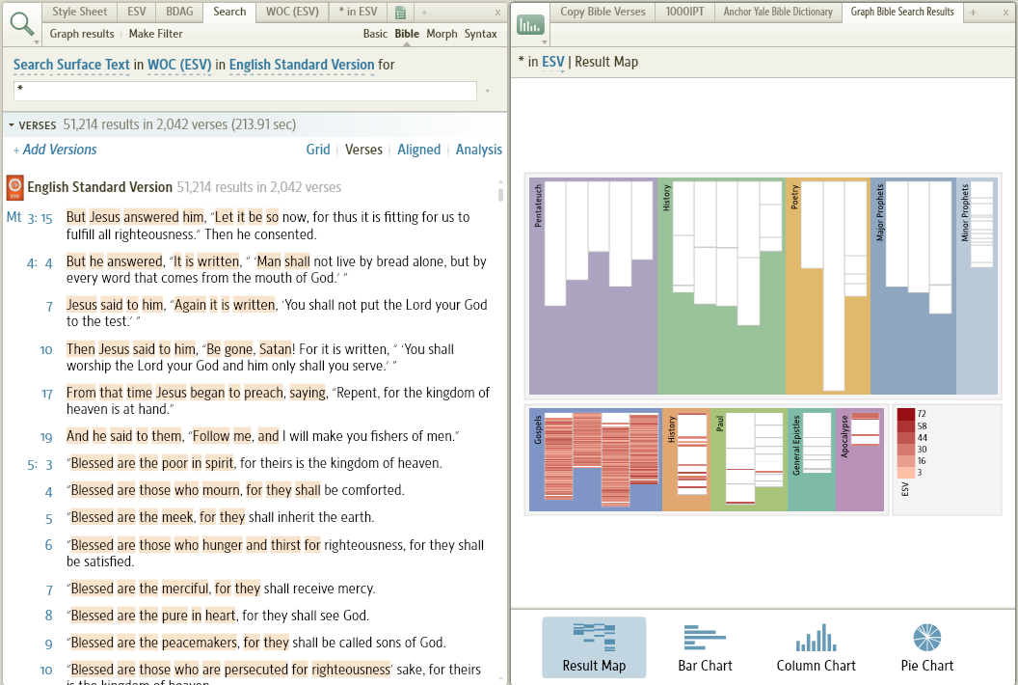Click the Gospels section in Result Map
Image resolution: width=1018 pixels, height=685 pixels.
[x=596, y=459]
